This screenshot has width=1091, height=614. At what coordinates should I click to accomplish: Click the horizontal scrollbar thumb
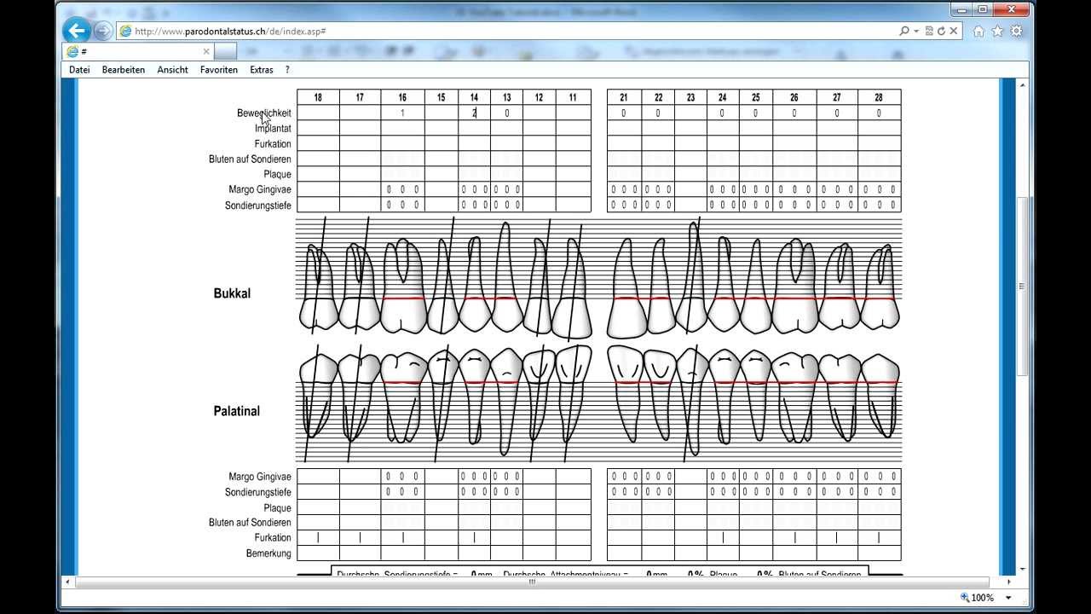(533, 582)
